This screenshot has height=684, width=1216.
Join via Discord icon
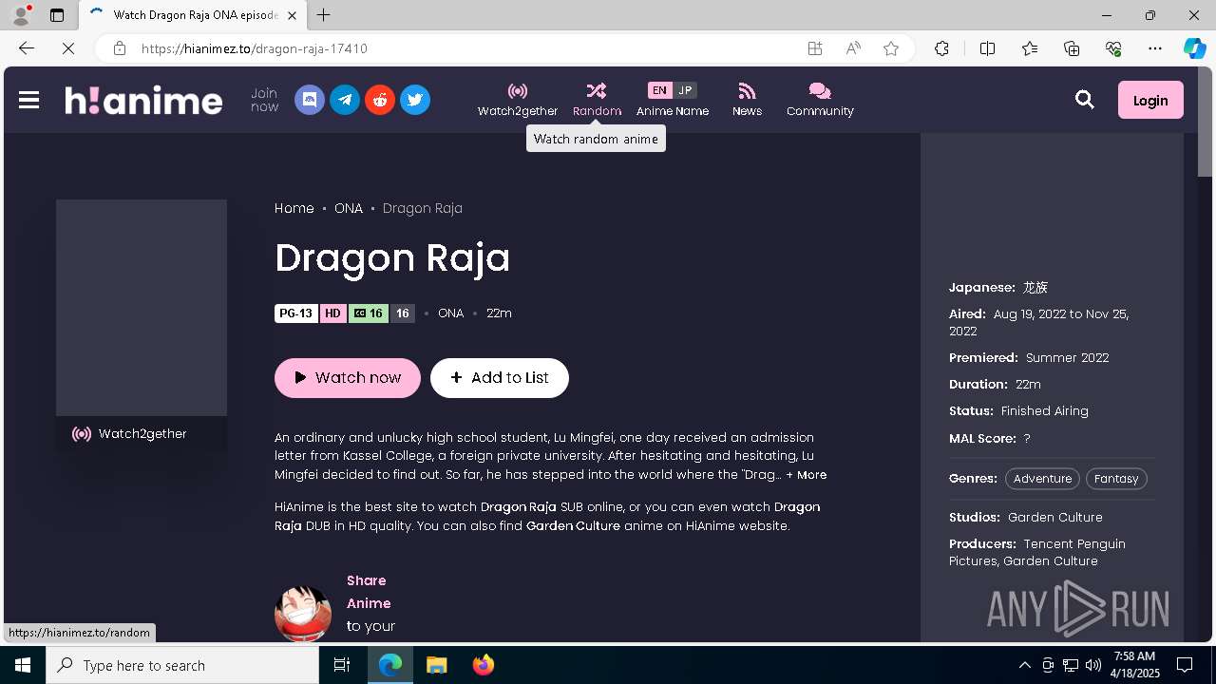pos(310,100)
